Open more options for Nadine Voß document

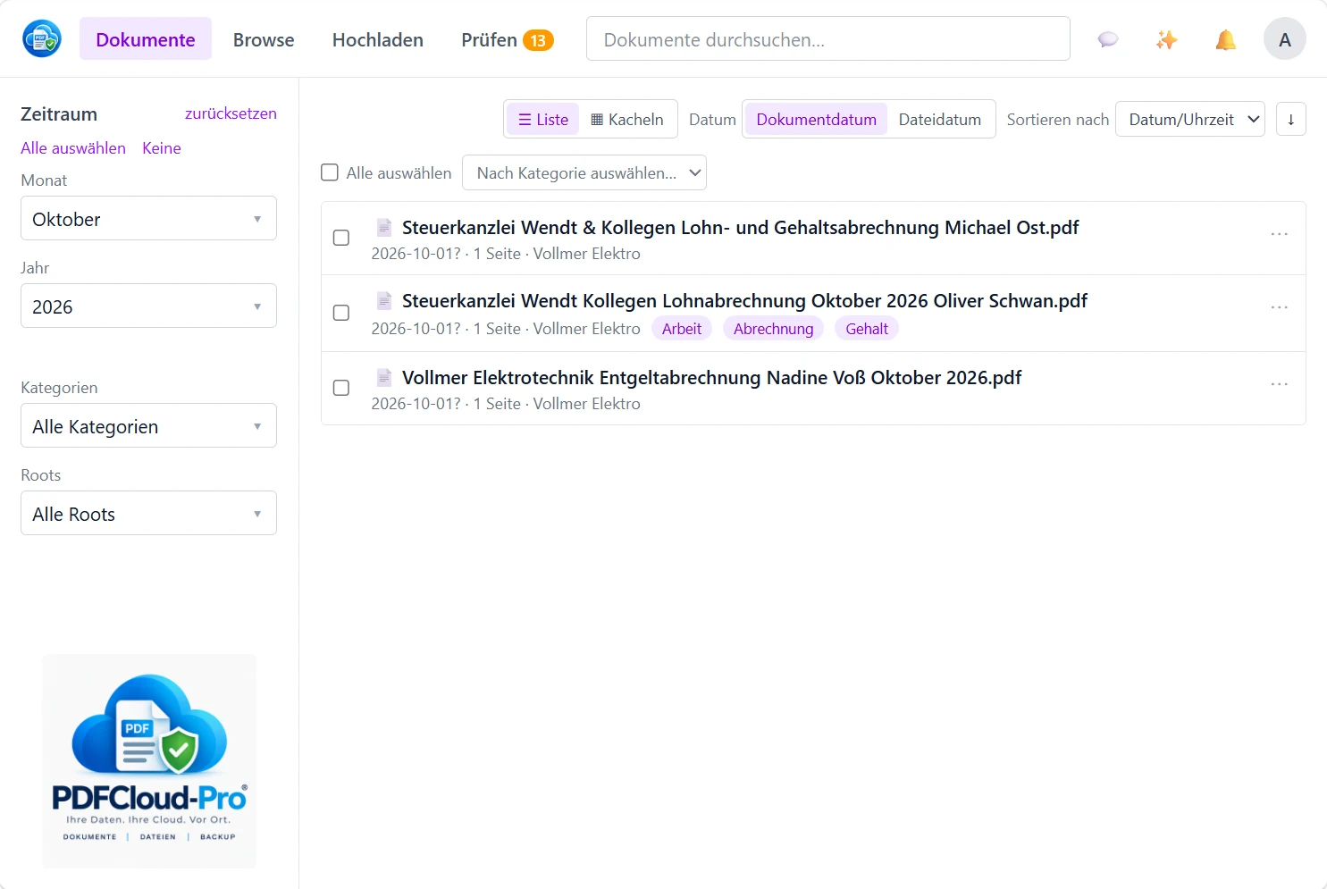click(1280, 384)
